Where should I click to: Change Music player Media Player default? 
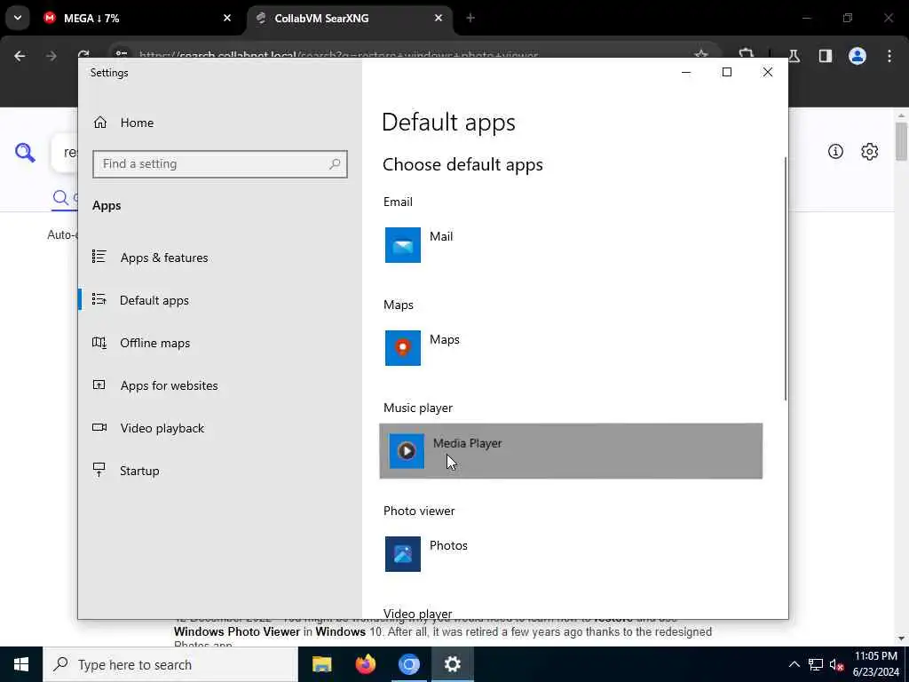click(x=571, y=451)
